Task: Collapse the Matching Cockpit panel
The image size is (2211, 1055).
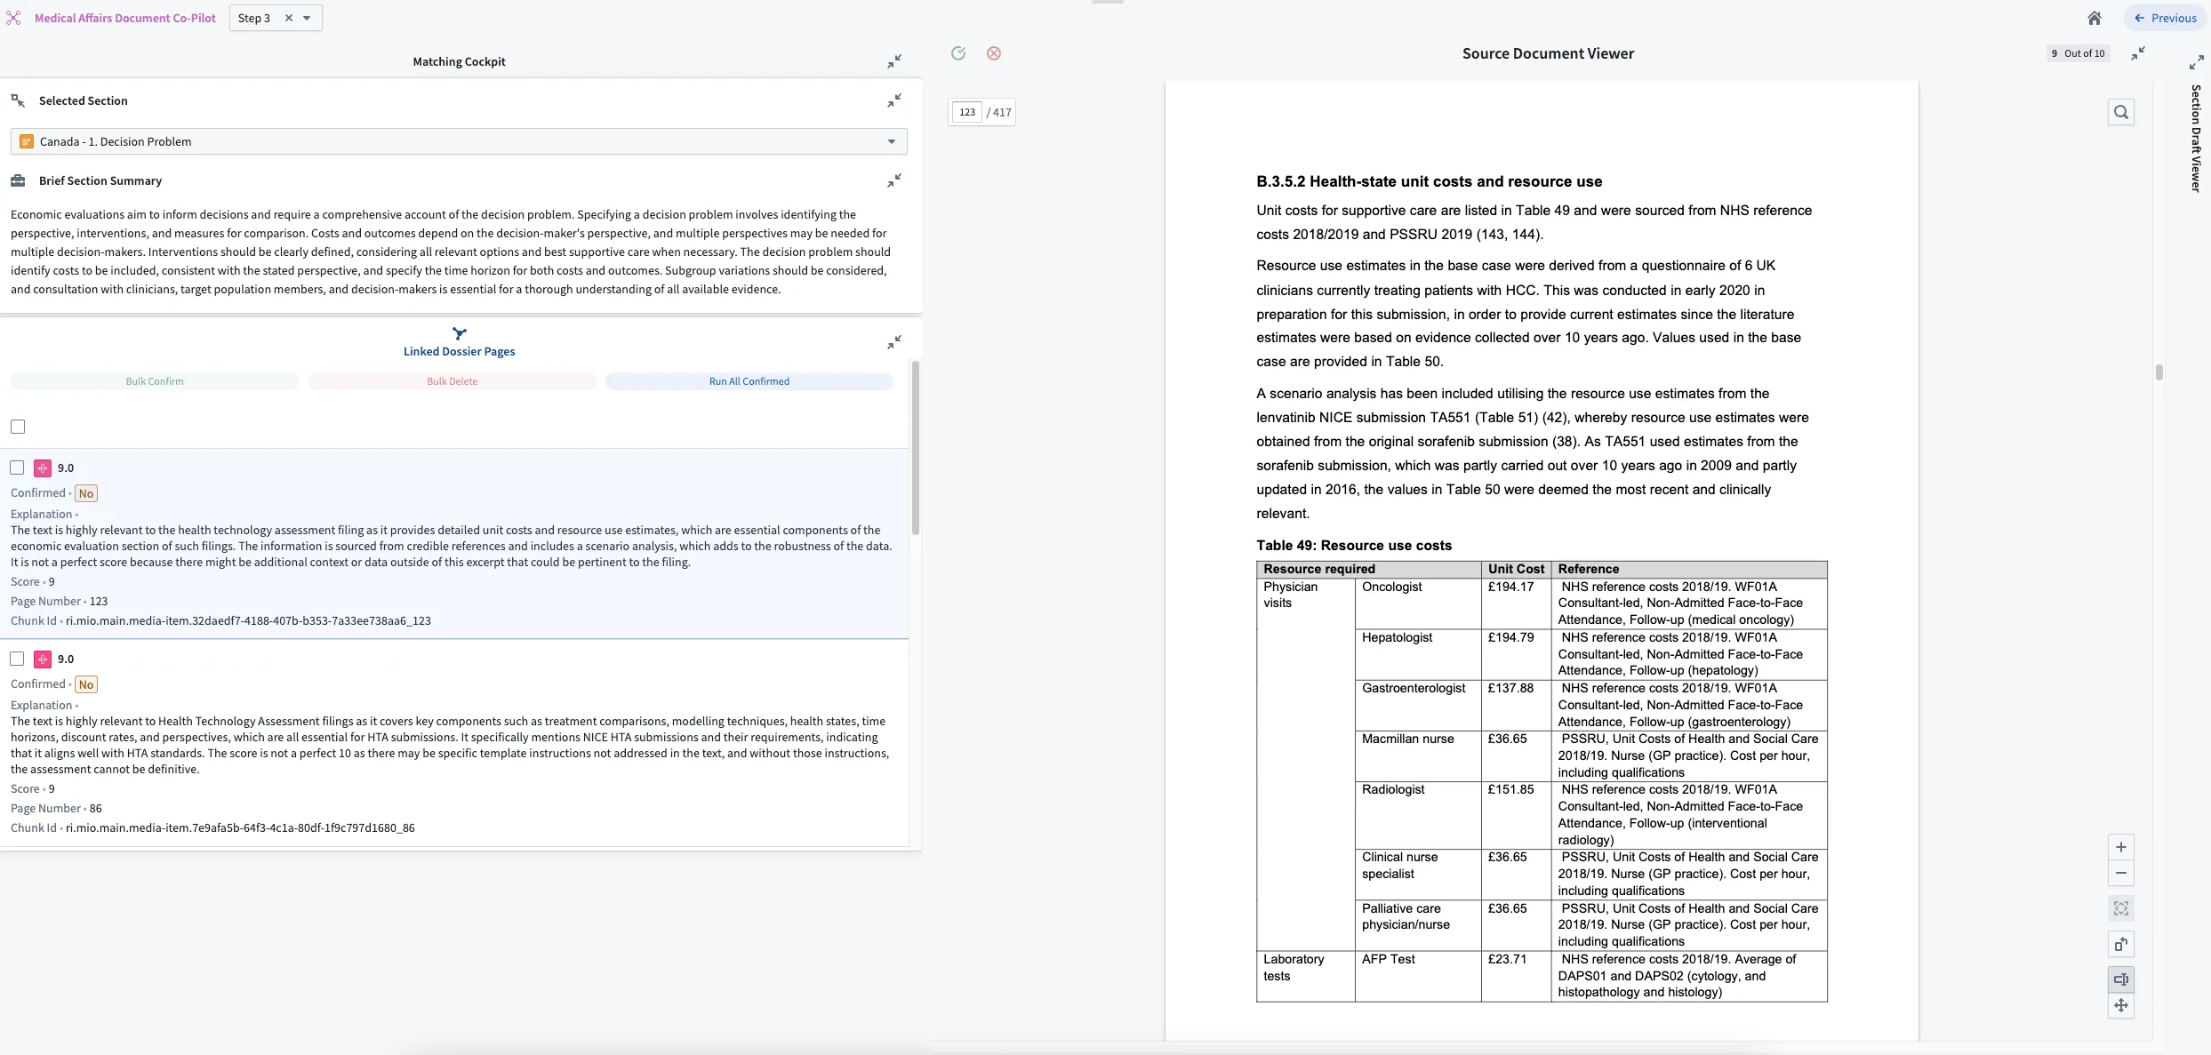Action: [x=894, y=61]
